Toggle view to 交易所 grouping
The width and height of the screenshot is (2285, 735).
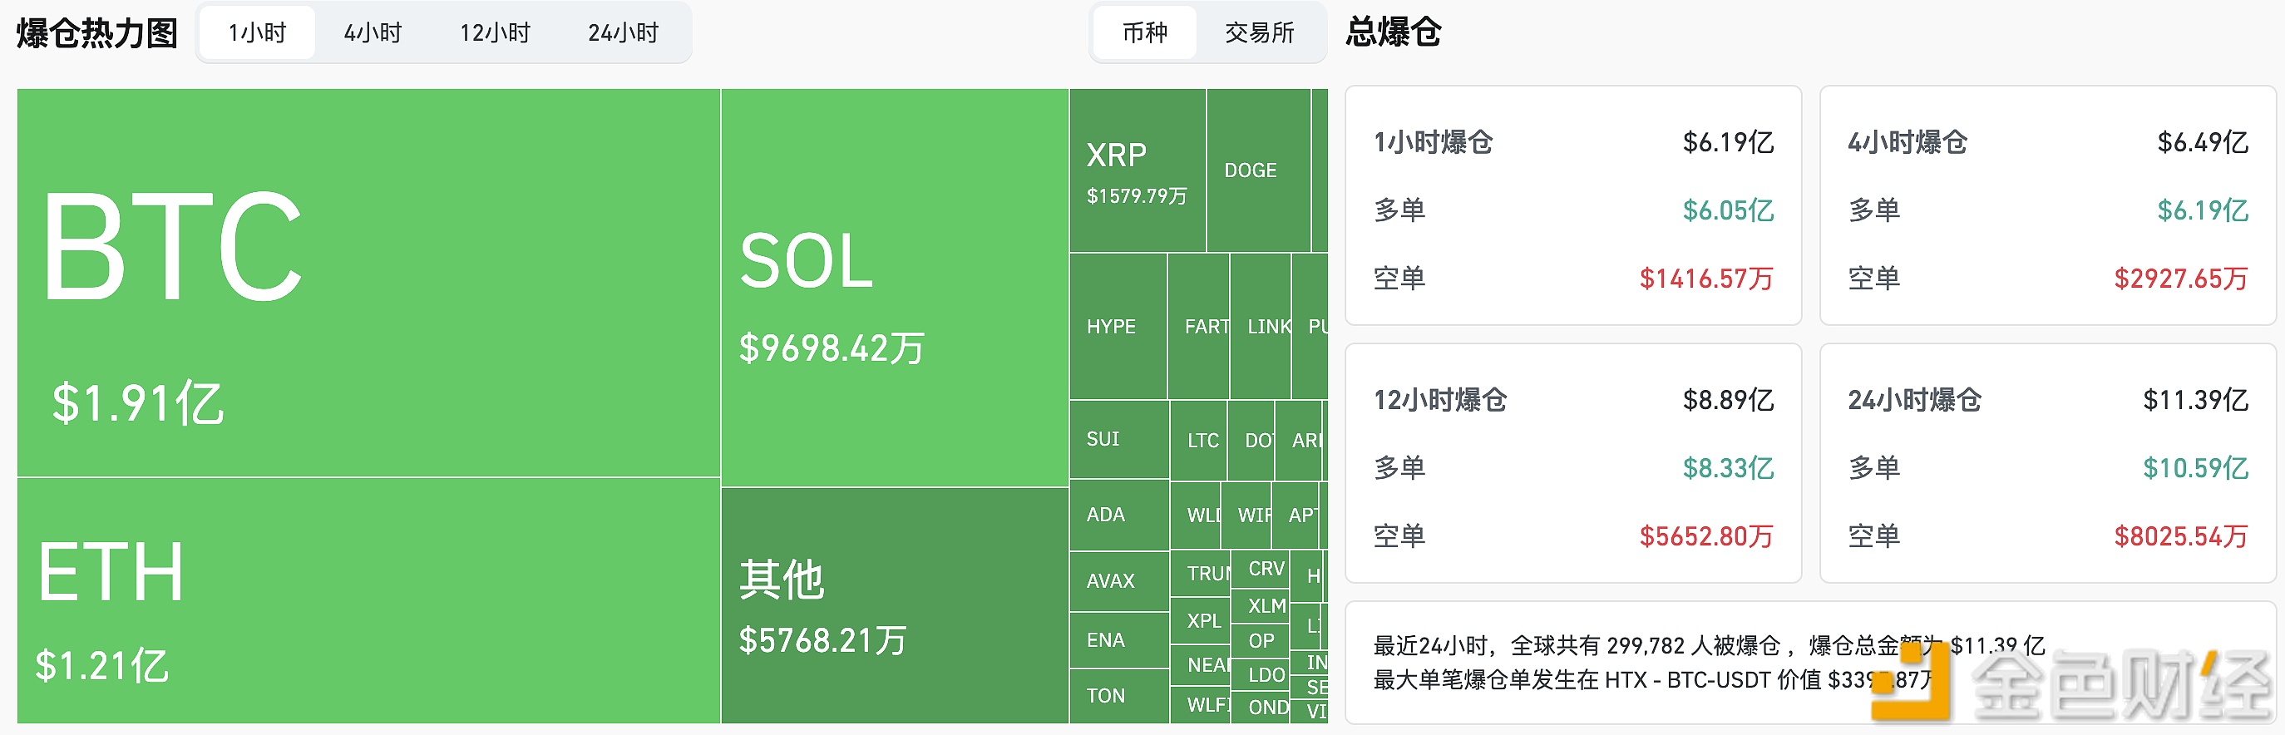(1259, 32)
